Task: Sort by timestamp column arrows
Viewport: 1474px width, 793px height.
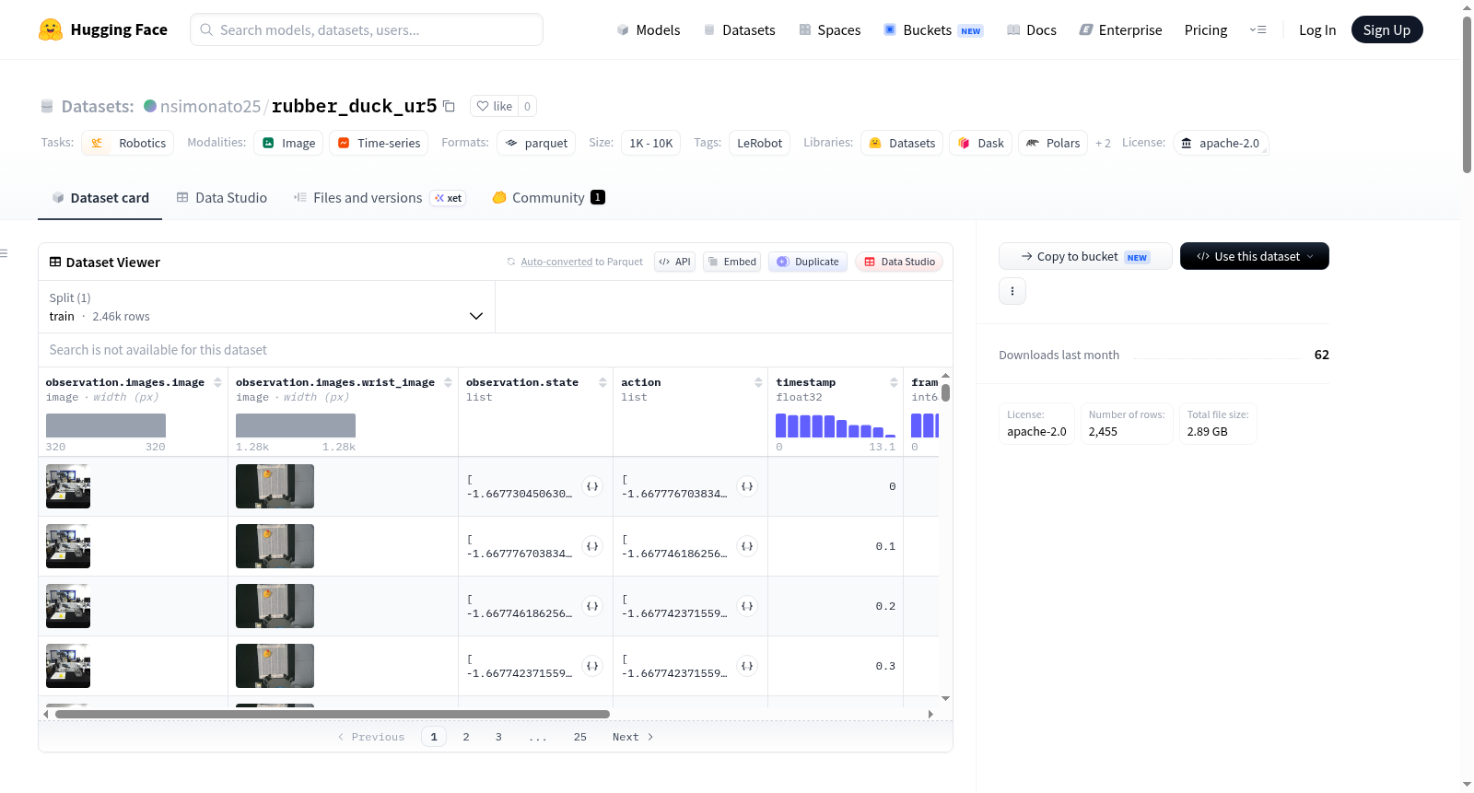Action: click(894, 382)
